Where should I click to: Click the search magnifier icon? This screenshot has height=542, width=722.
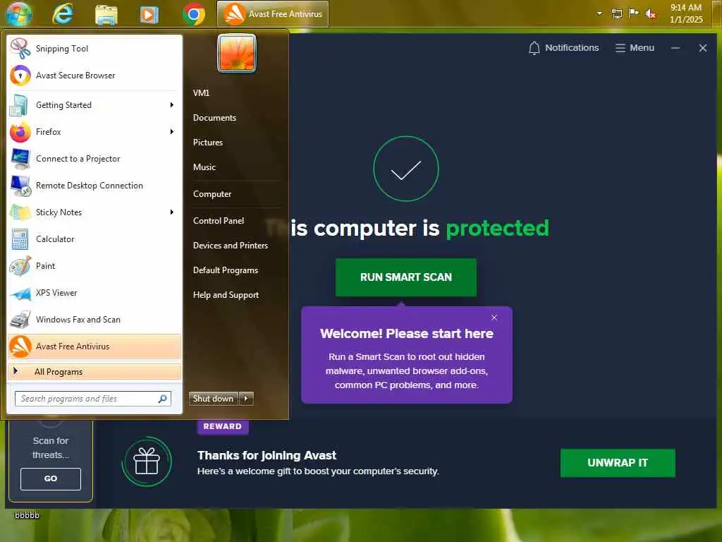[x=163, y=399]
